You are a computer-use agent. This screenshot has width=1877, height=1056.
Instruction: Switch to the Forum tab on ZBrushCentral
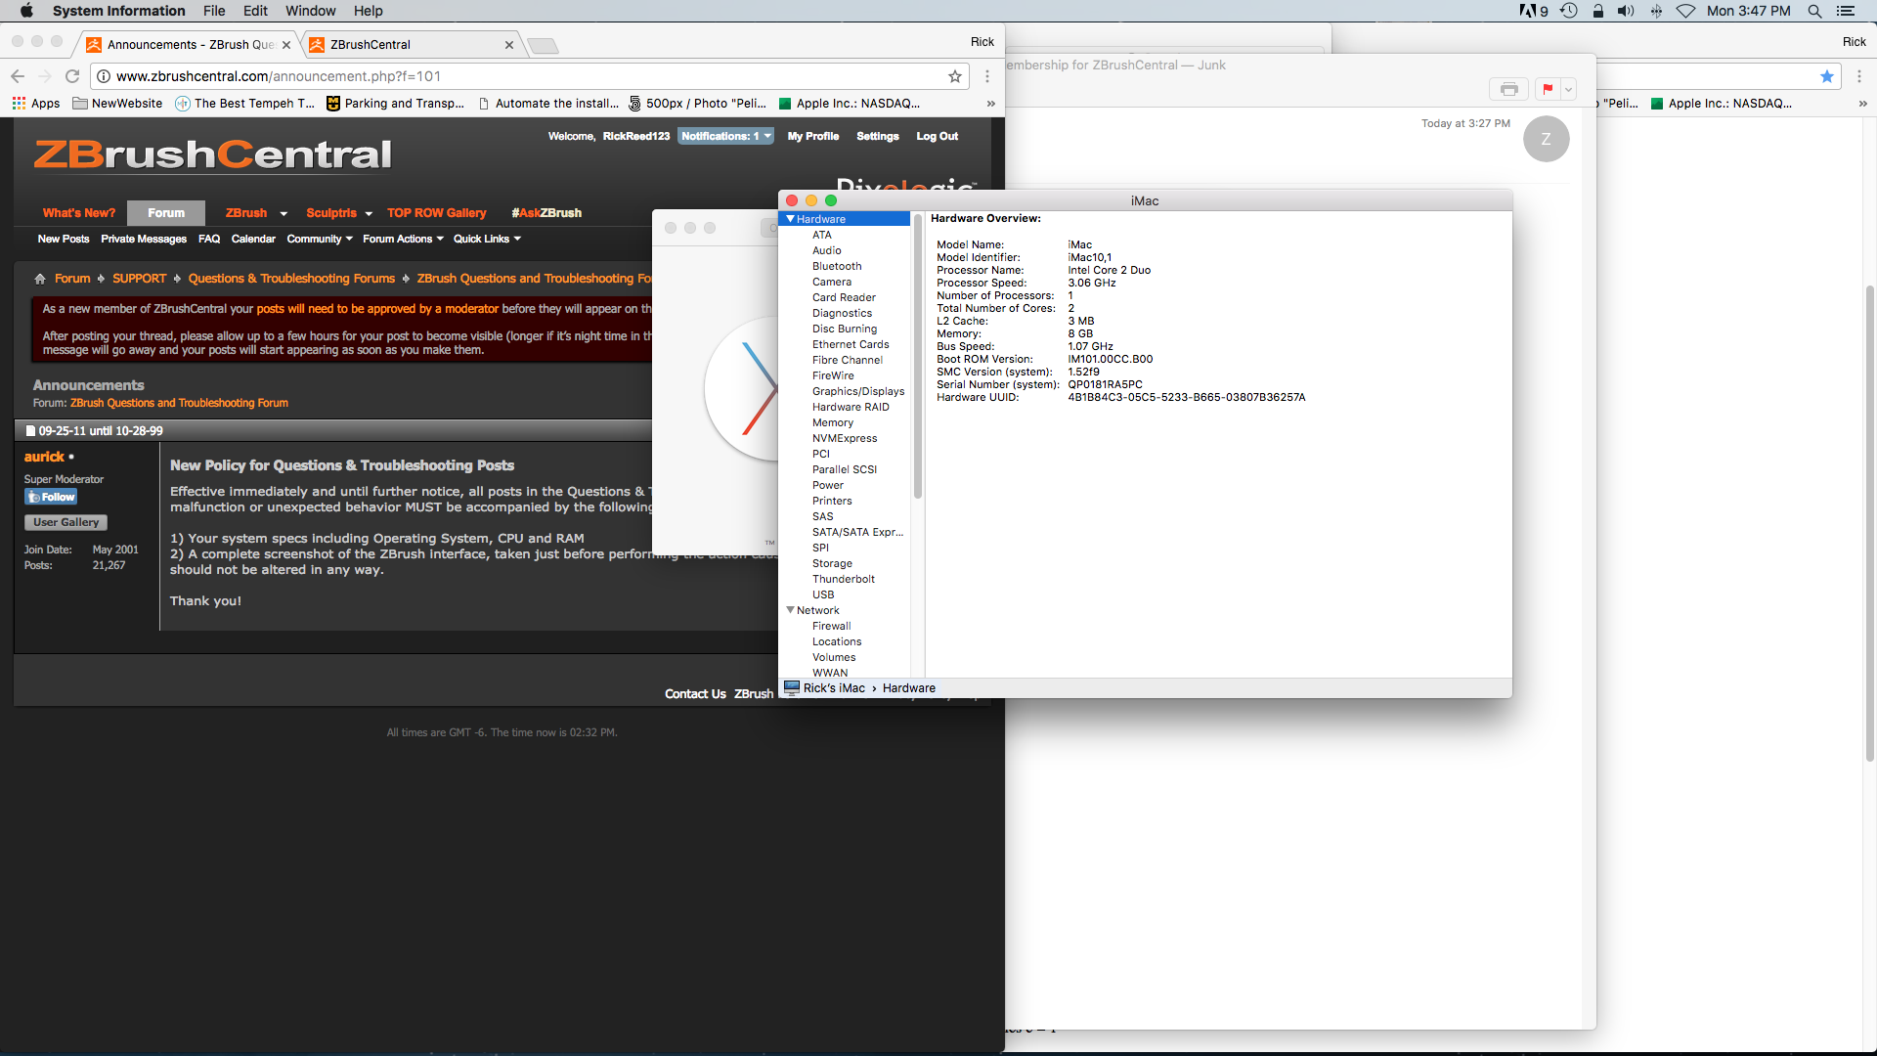click(x=166, y=213)
